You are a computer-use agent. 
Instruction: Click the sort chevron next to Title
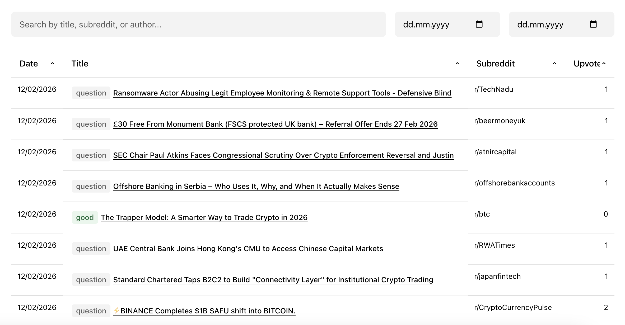point(457,64)
